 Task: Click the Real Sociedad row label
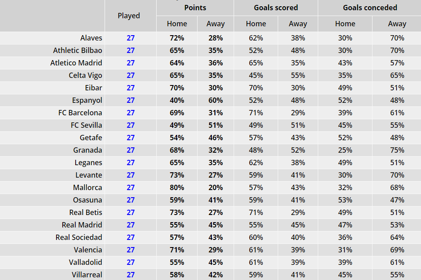pos(79,237)
